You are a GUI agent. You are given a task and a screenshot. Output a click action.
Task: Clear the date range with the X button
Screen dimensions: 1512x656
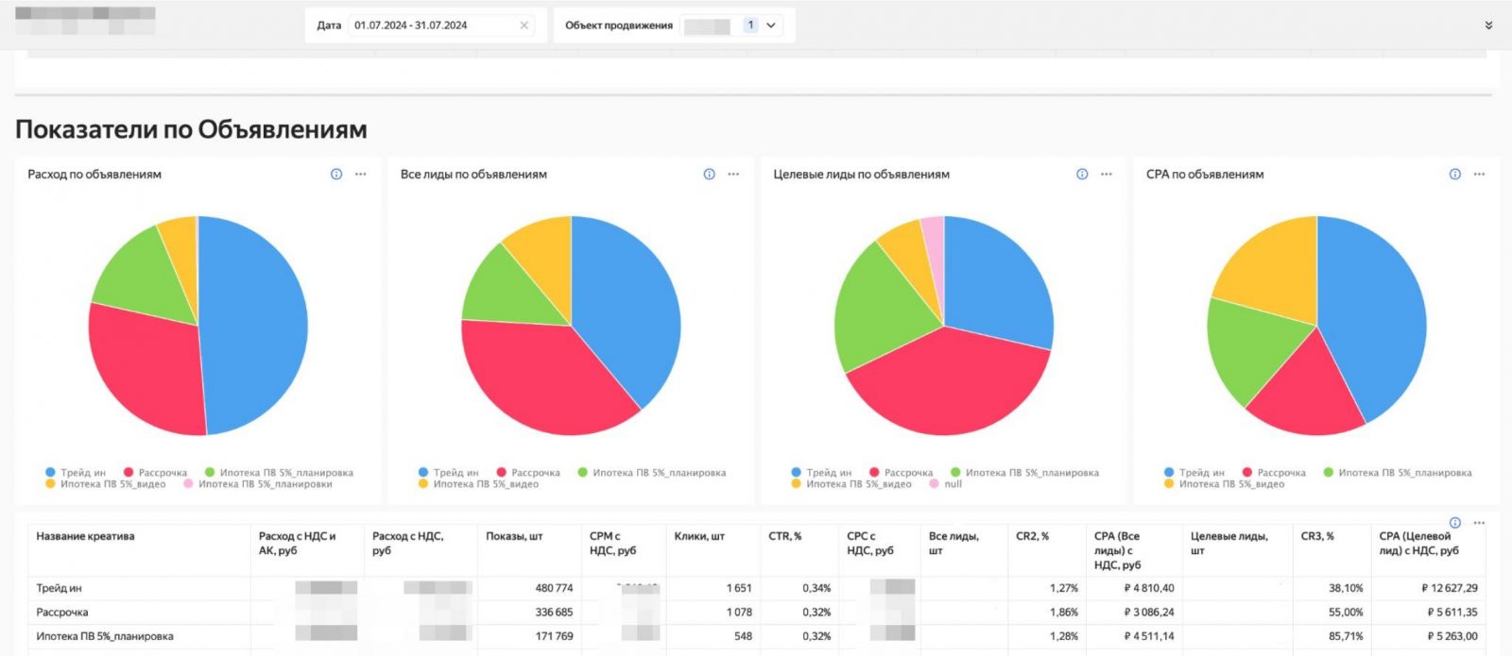[524, 25]
